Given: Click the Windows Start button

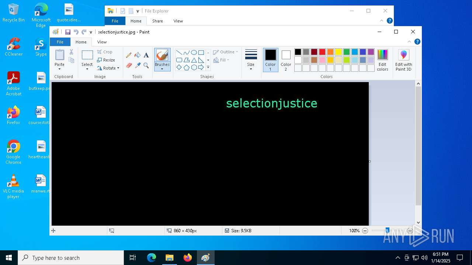Looking at the screenshot, I should pos(9,258).
